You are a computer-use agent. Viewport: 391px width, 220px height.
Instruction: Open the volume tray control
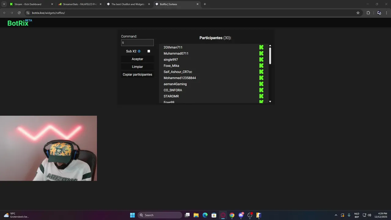pyautogui.click(x=369, y=215)
